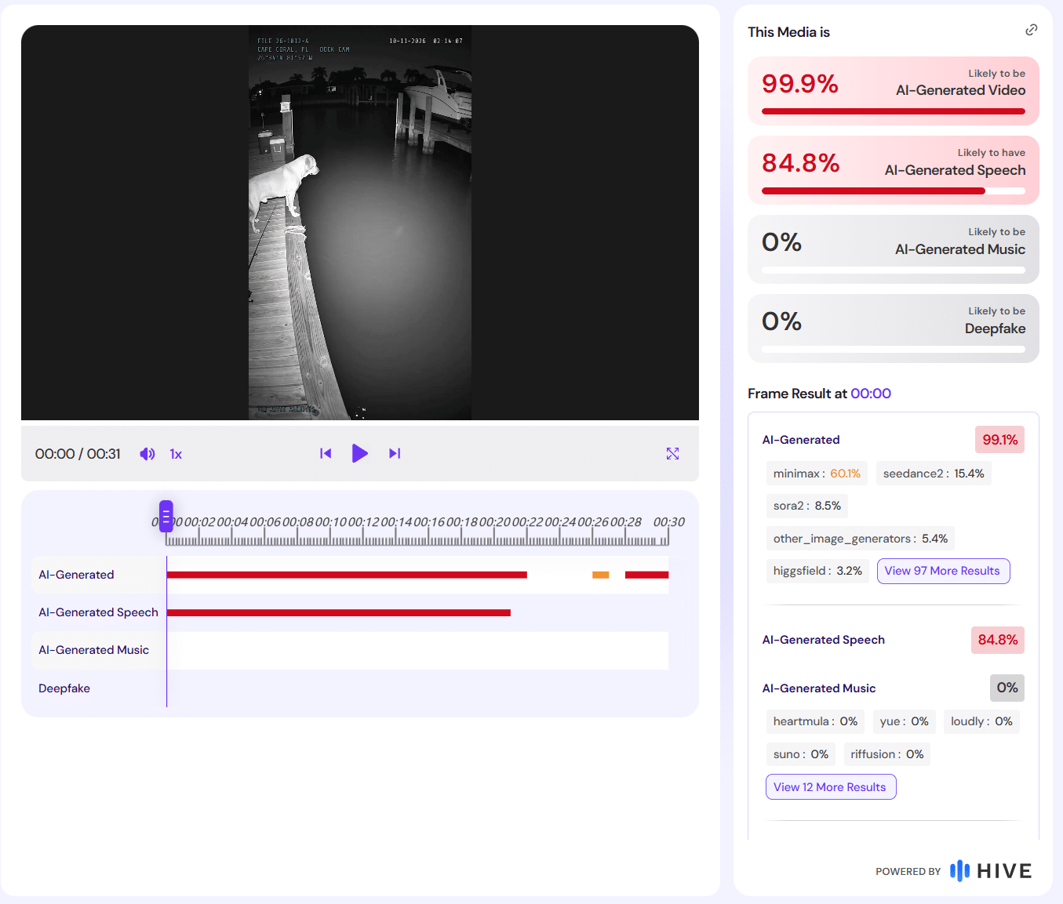
Task: Mute the video volume
Action: point(147,454)
